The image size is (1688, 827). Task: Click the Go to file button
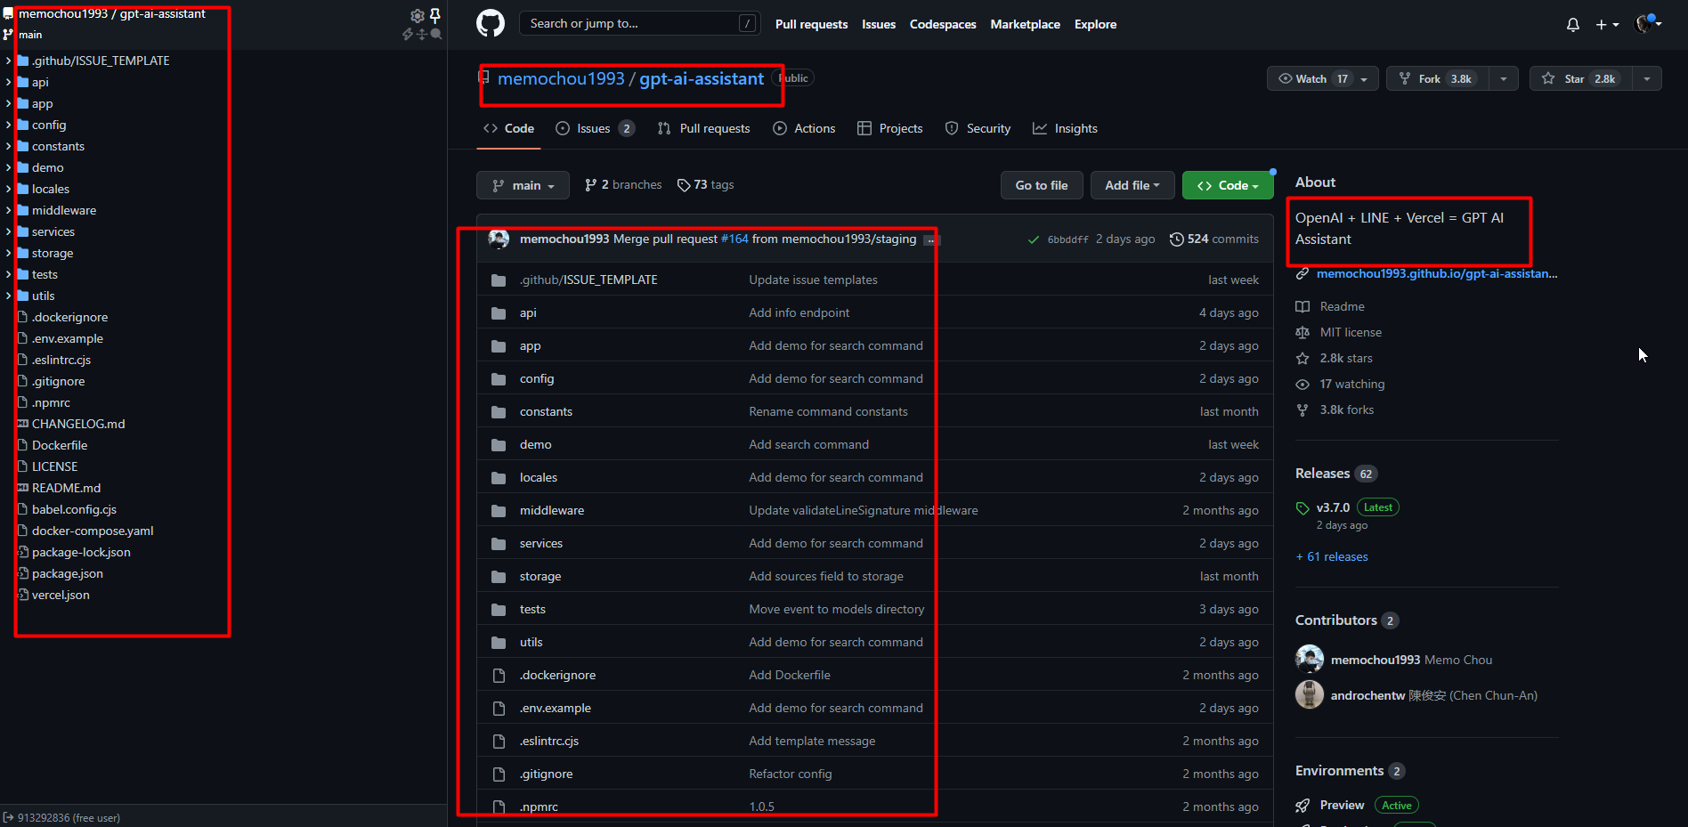click(1042, 185)
